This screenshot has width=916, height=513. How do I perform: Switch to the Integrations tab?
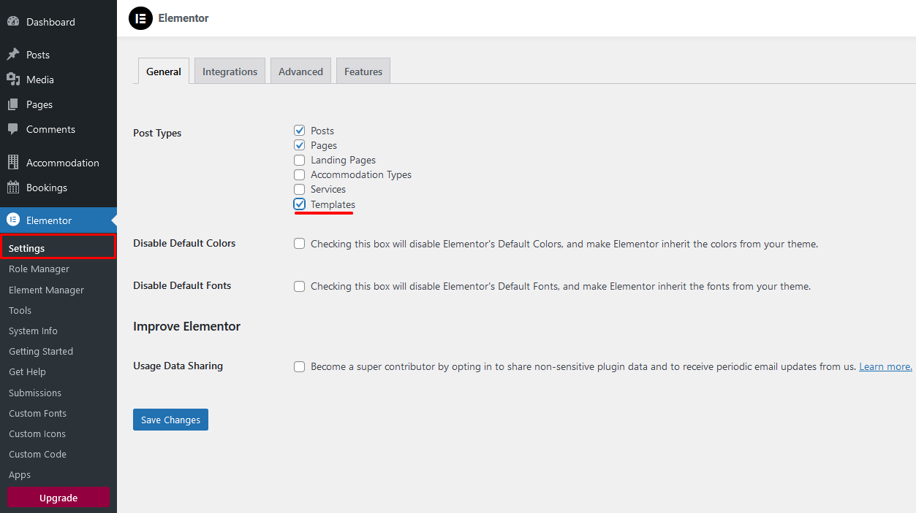(x=230, y=72)
